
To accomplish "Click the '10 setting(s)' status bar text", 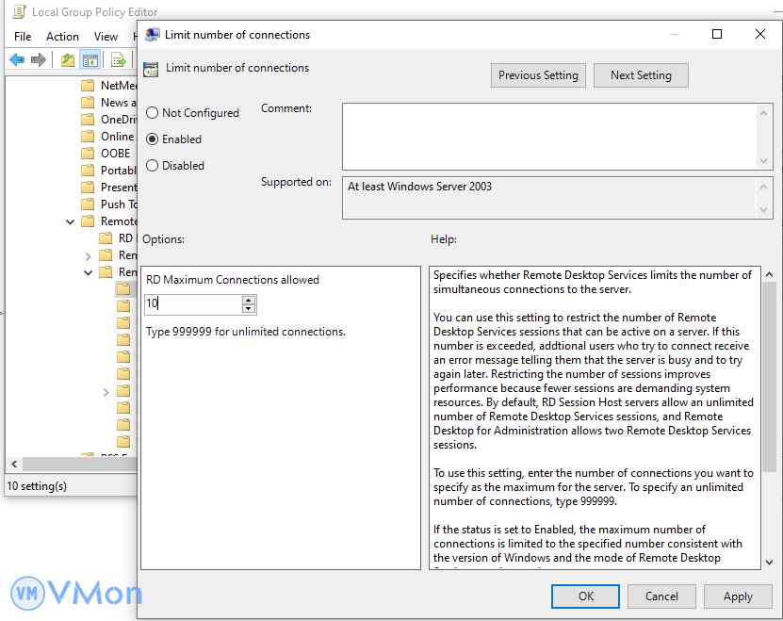I will pos(37,486).
